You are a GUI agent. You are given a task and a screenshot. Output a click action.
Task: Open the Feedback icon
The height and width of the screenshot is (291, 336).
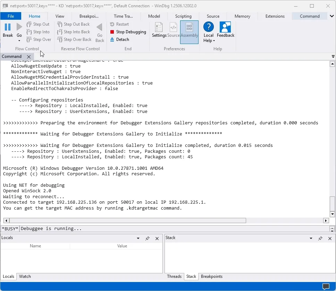point(225,27)
